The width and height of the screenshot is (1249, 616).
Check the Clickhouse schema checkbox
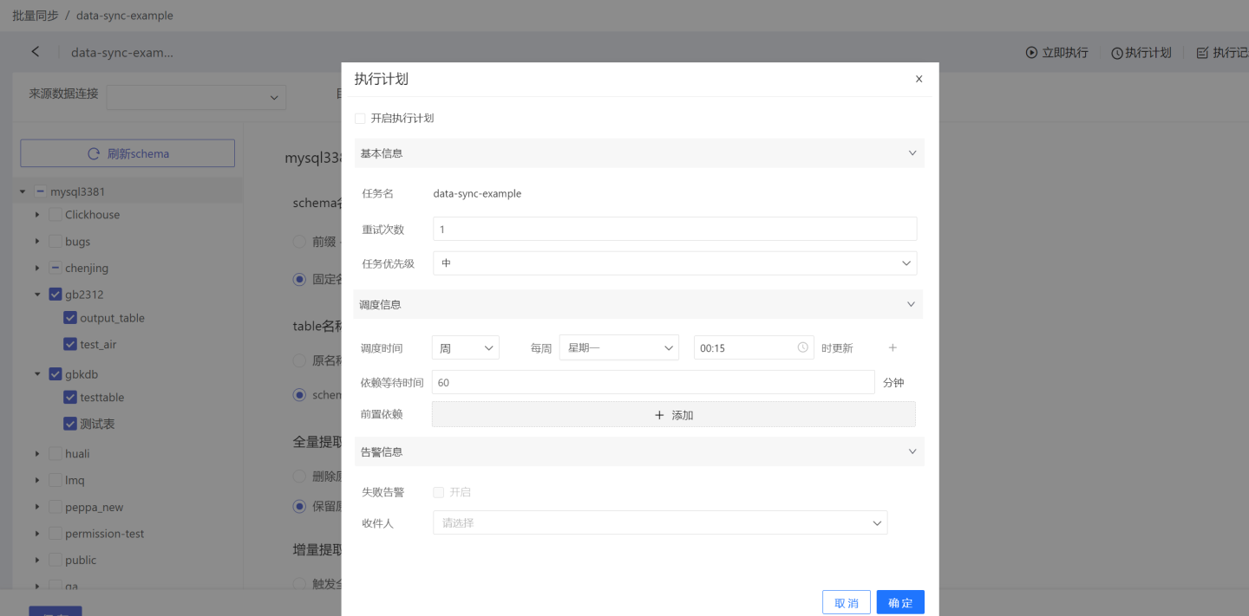click(x=56, y=215)
